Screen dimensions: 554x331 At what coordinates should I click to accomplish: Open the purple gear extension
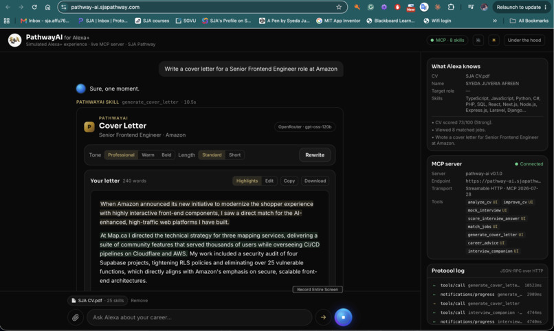384,7
